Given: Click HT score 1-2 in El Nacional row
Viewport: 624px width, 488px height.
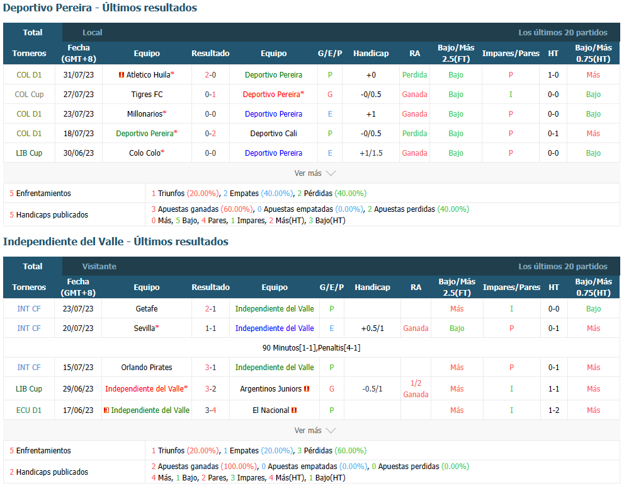Looking at the screenshot, I should point(553,410).
